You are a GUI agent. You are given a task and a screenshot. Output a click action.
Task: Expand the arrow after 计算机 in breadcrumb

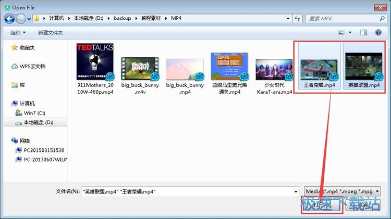coord(69,18)
